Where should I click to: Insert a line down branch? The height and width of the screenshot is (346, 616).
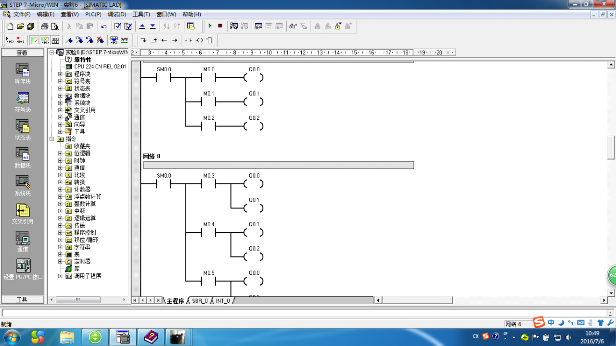[143, 40]
